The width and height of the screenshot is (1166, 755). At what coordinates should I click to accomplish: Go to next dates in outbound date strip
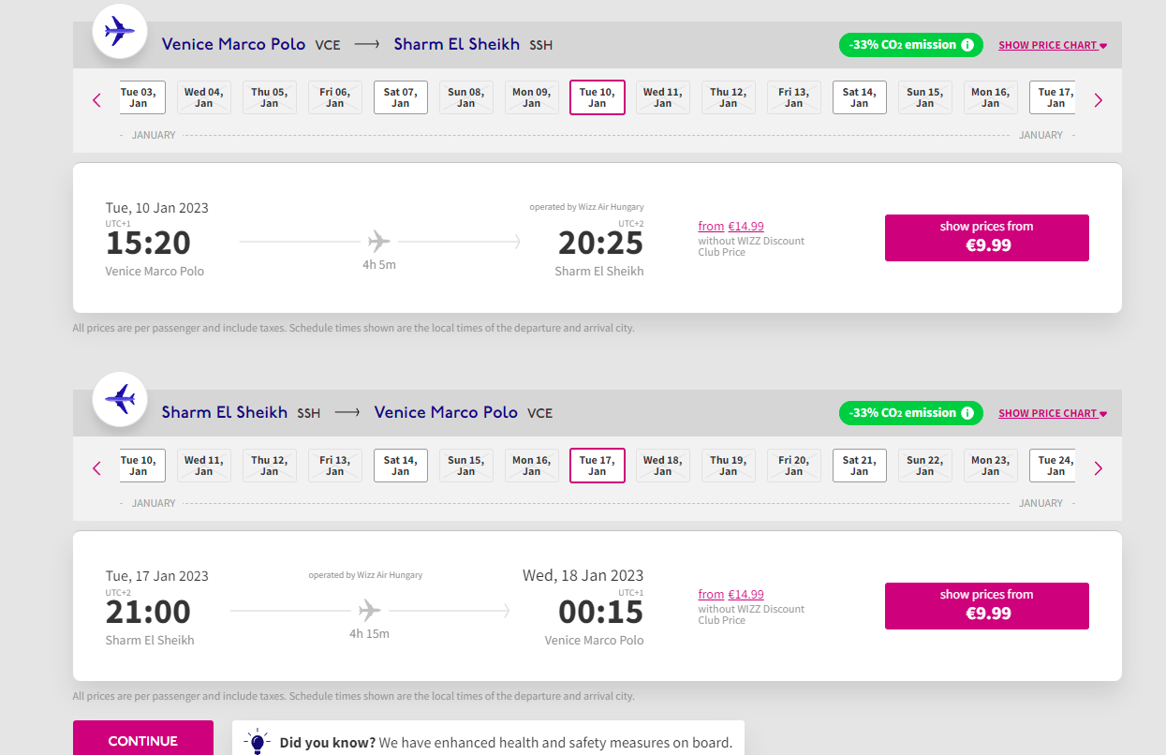click(x=1099, y=100)
